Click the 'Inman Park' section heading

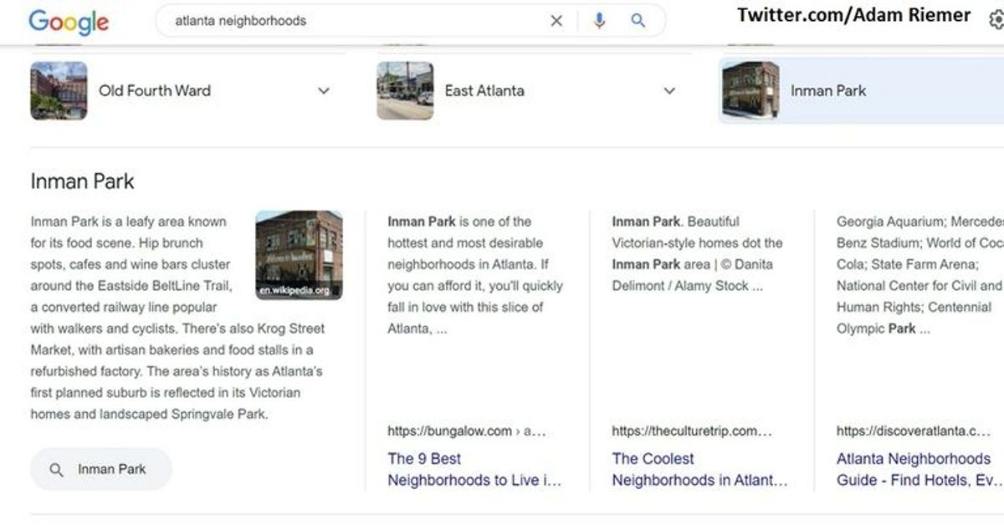[82, 181]
